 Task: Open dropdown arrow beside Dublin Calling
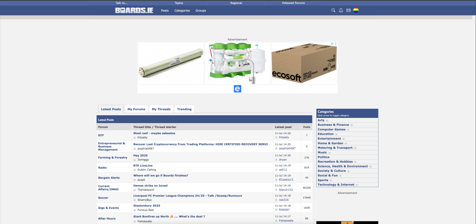click(135, 170)
